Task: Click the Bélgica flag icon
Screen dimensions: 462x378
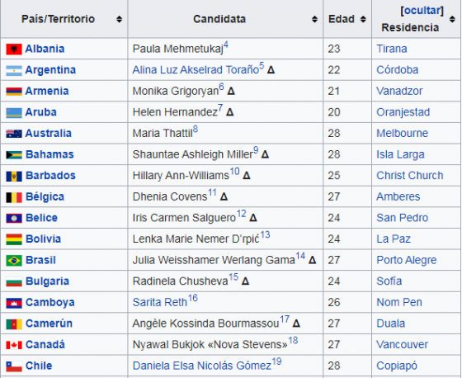Action: [14, 197]
